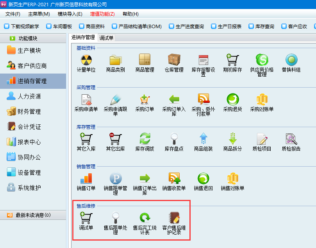
Task: Expand the 最新未读消息 panel
Action: (x=33, y=215)
